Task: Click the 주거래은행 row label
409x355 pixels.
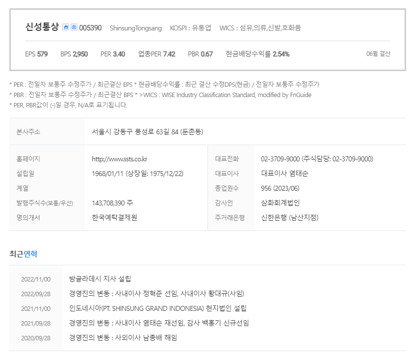Action: tap(230, 218)
